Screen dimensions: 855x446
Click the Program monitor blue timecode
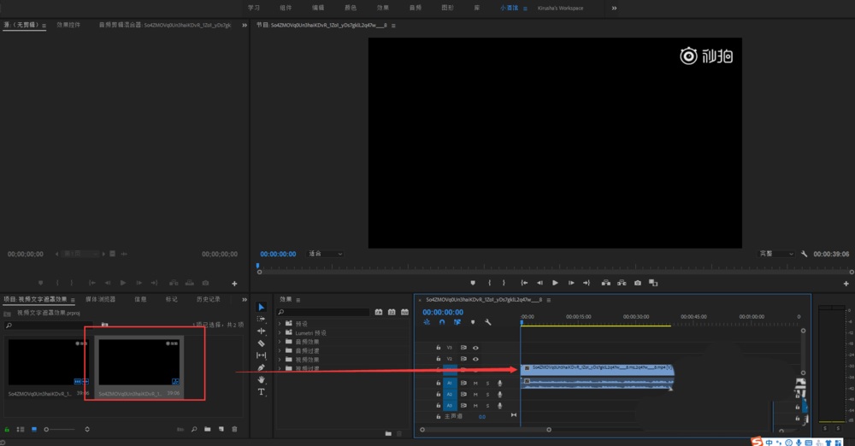tap(278, 254)
